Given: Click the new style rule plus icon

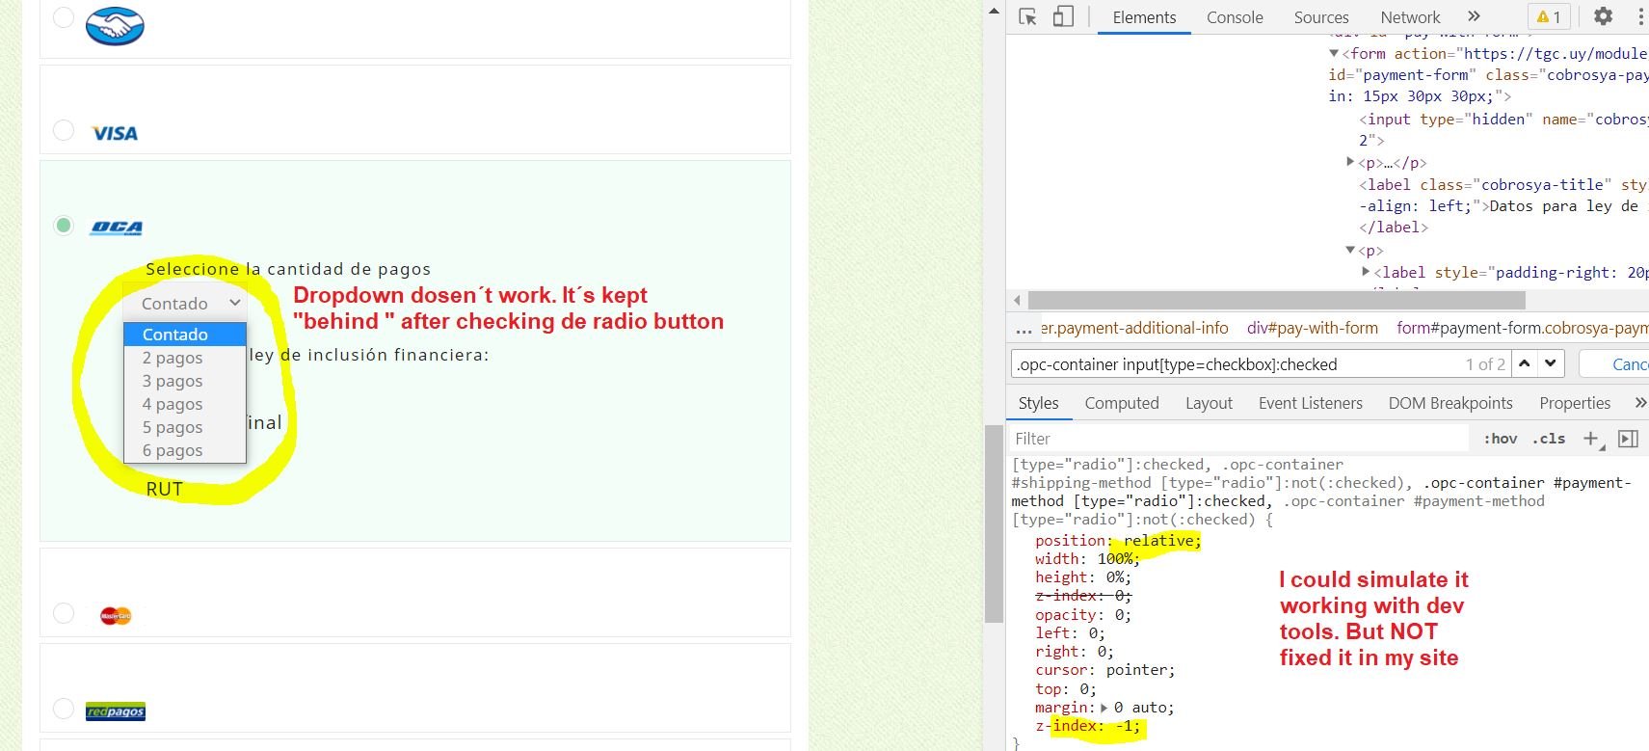Looking at the screenshot, I should point(1593,439).
